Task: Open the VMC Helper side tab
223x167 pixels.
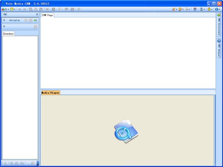Action: point(219,48)
